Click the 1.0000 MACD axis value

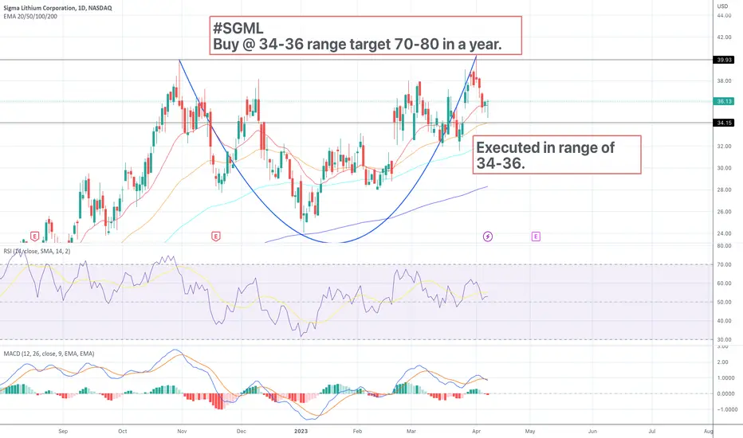click(x=726, y=377)
